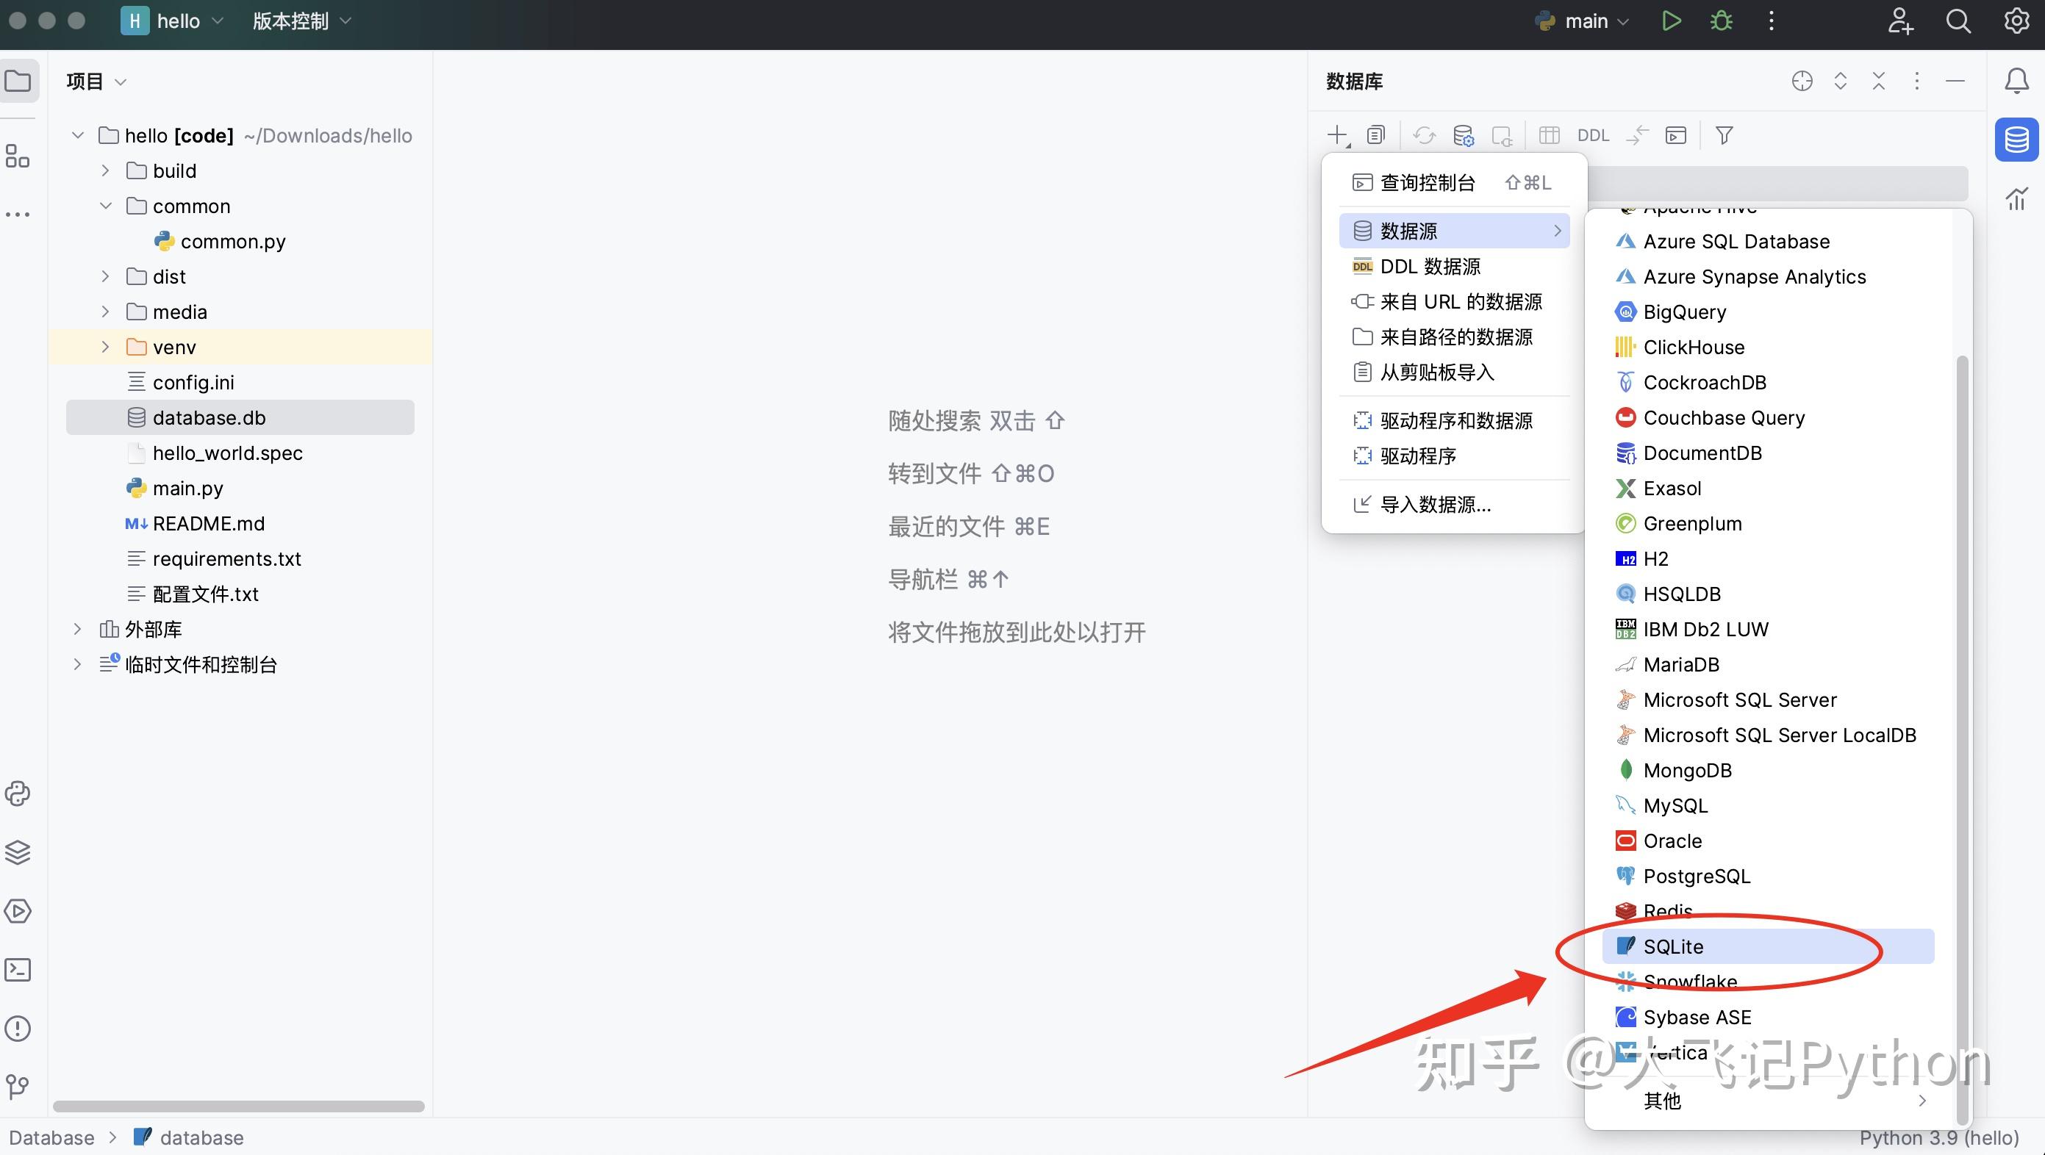Toggle the Problems tool window

click(x=18, y=1028)
